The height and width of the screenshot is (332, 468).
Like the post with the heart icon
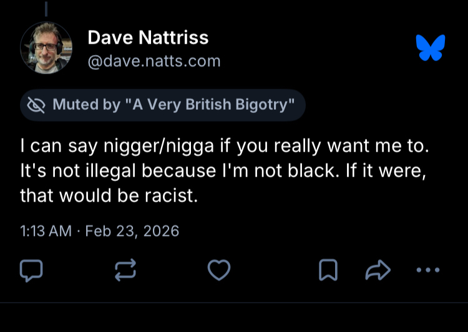click(x=219, y=270)
